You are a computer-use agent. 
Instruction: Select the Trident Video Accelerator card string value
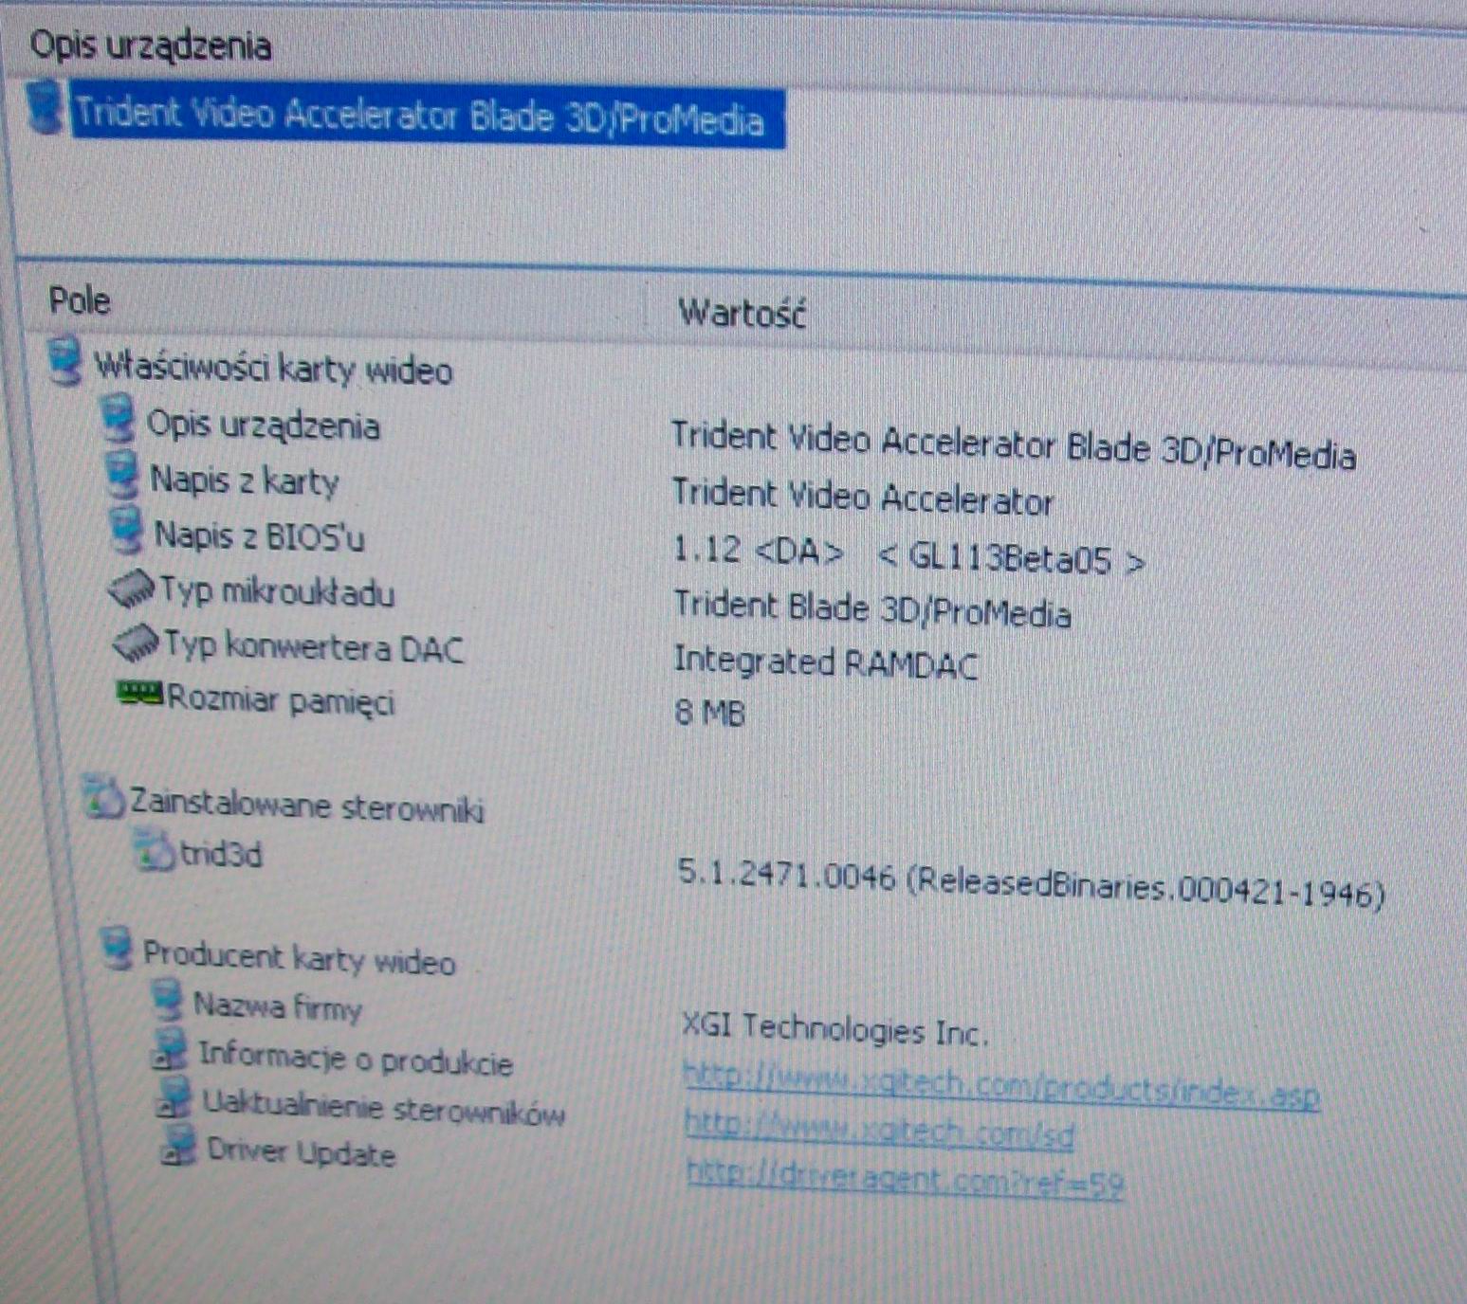click(x=862, y=497)
